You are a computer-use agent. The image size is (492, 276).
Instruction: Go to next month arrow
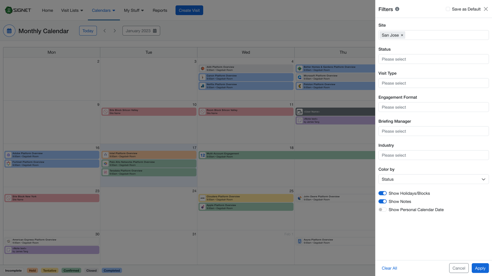click(115, 31)
